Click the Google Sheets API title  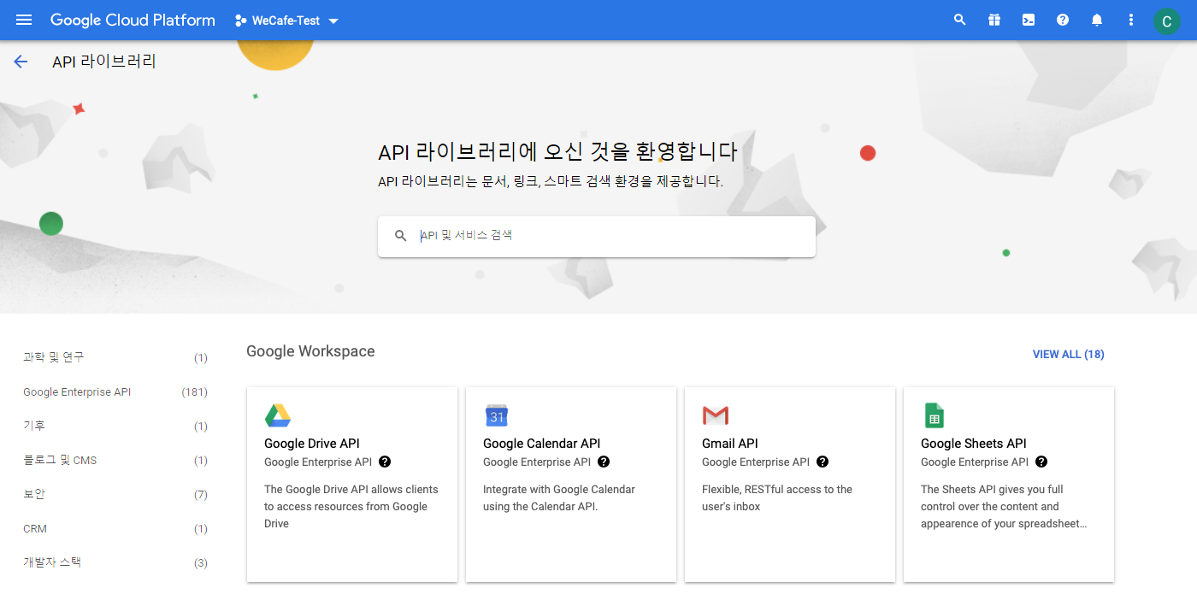[973, 444]
